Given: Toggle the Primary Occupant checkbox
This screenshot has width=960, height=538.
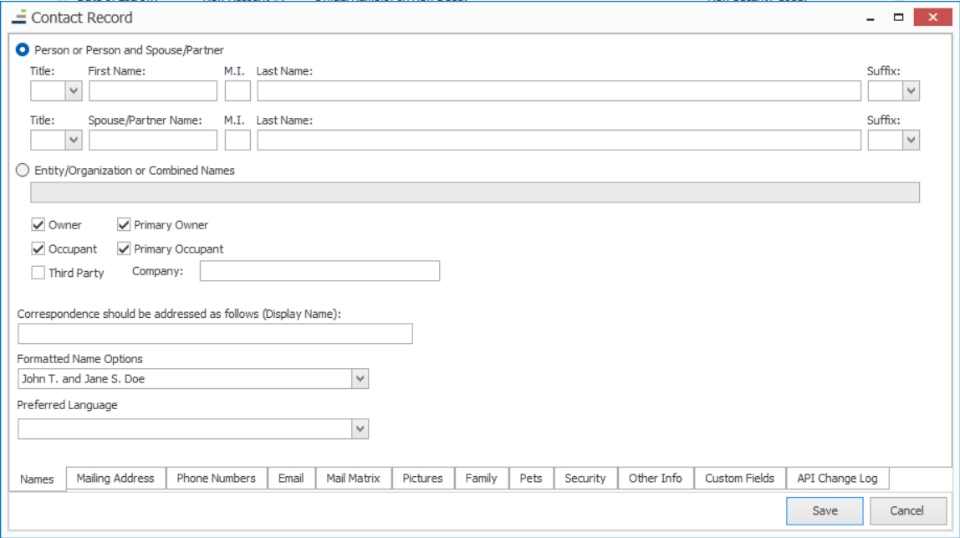Looking at the screenshot, I should point(124,249).
